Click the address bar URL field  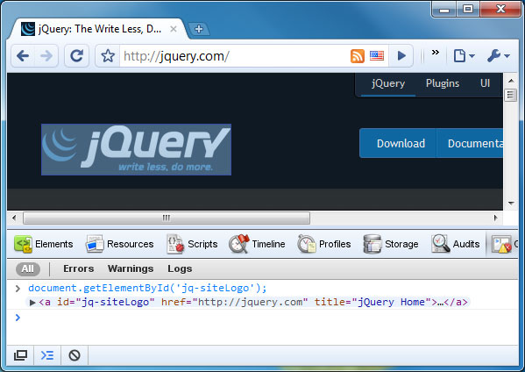(234, 56)
